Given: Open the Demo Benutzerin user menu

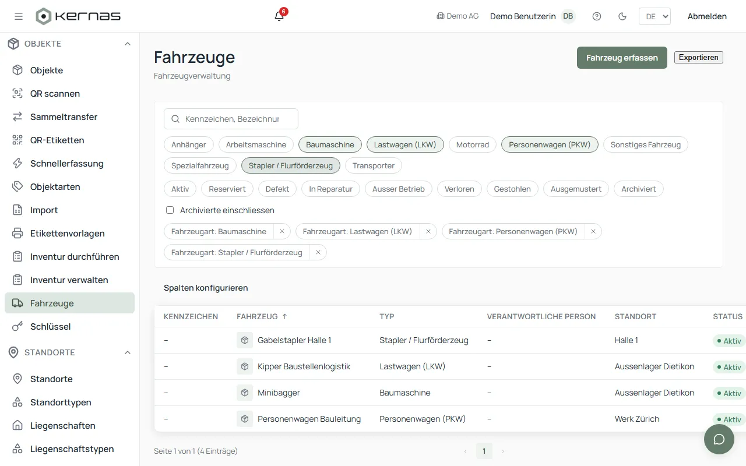Looking at the screenshot, I should (533, 16).
